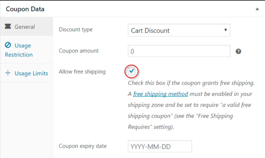265x158 pixels.
Task: Click the Discount type label
Action: 76,30
